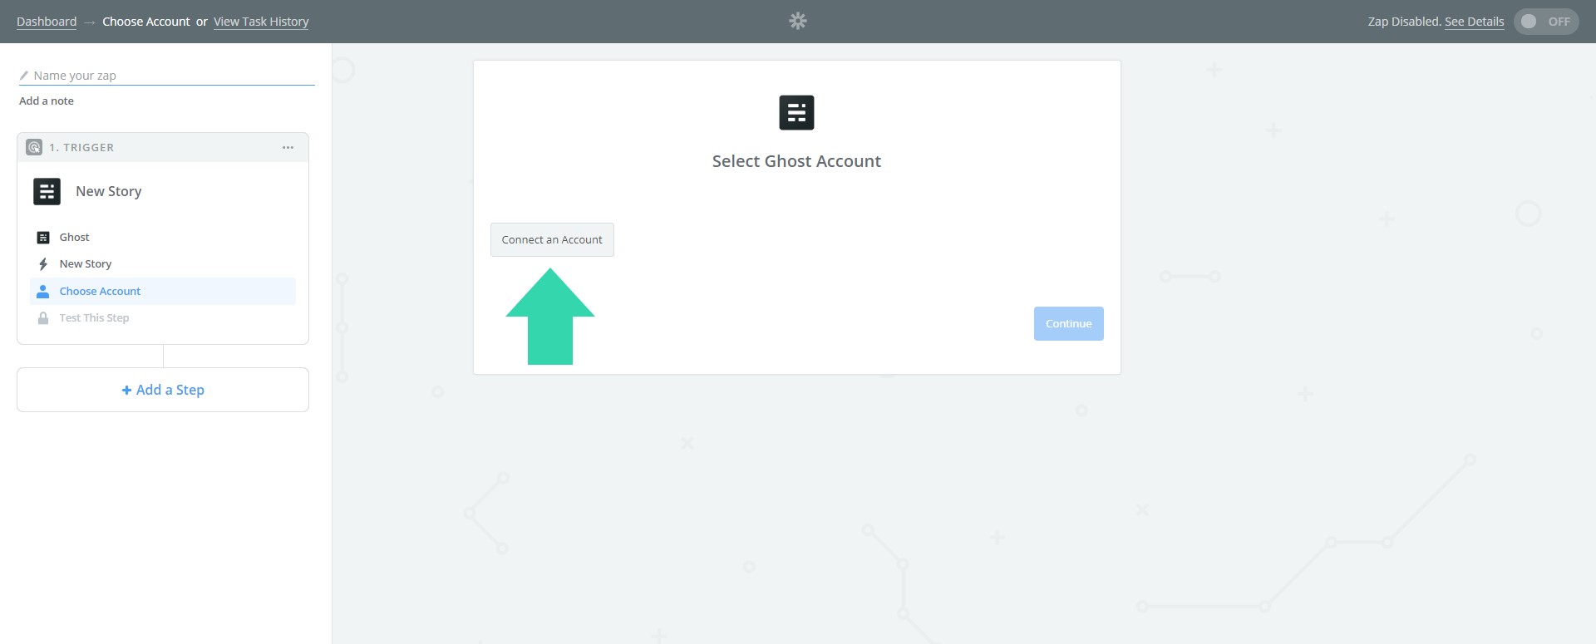Toggle the zap OFF switch on
The image size is (1596, 644).
pos(1545,22)
